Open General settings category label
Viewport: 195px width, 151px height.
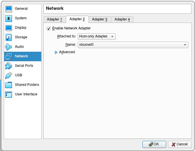pyautogui.click(x=21, y=9)
